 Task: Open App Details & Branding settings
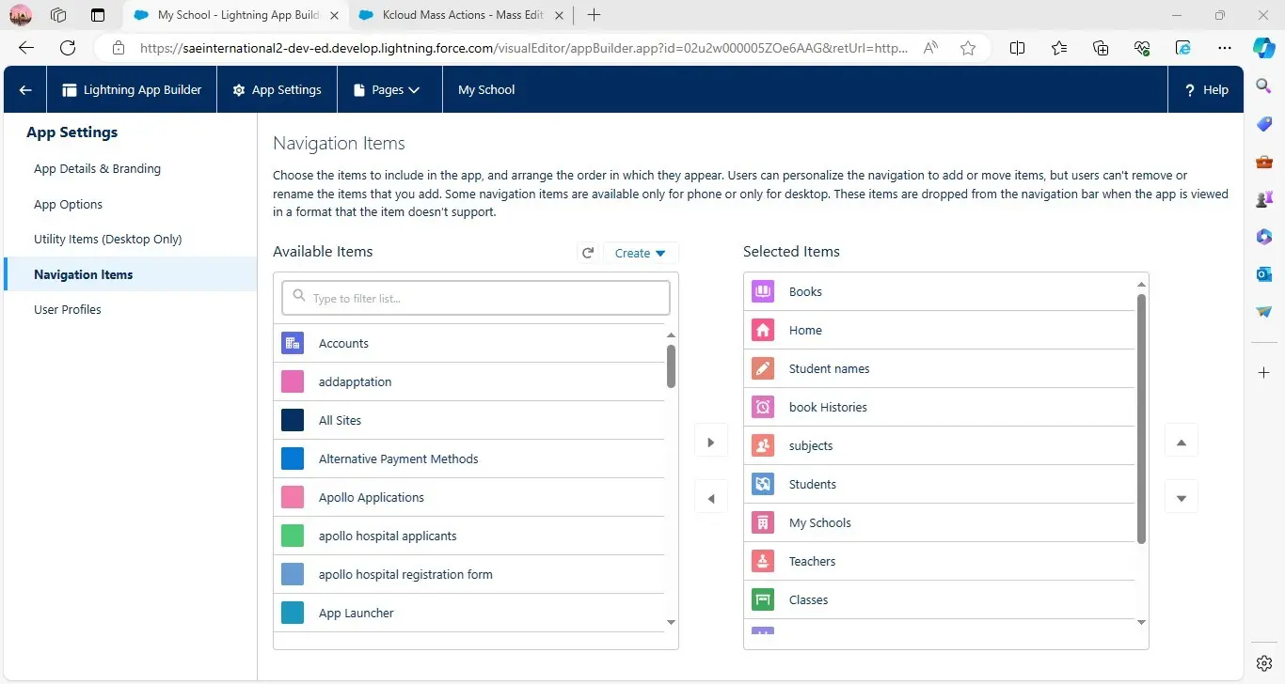97,169
